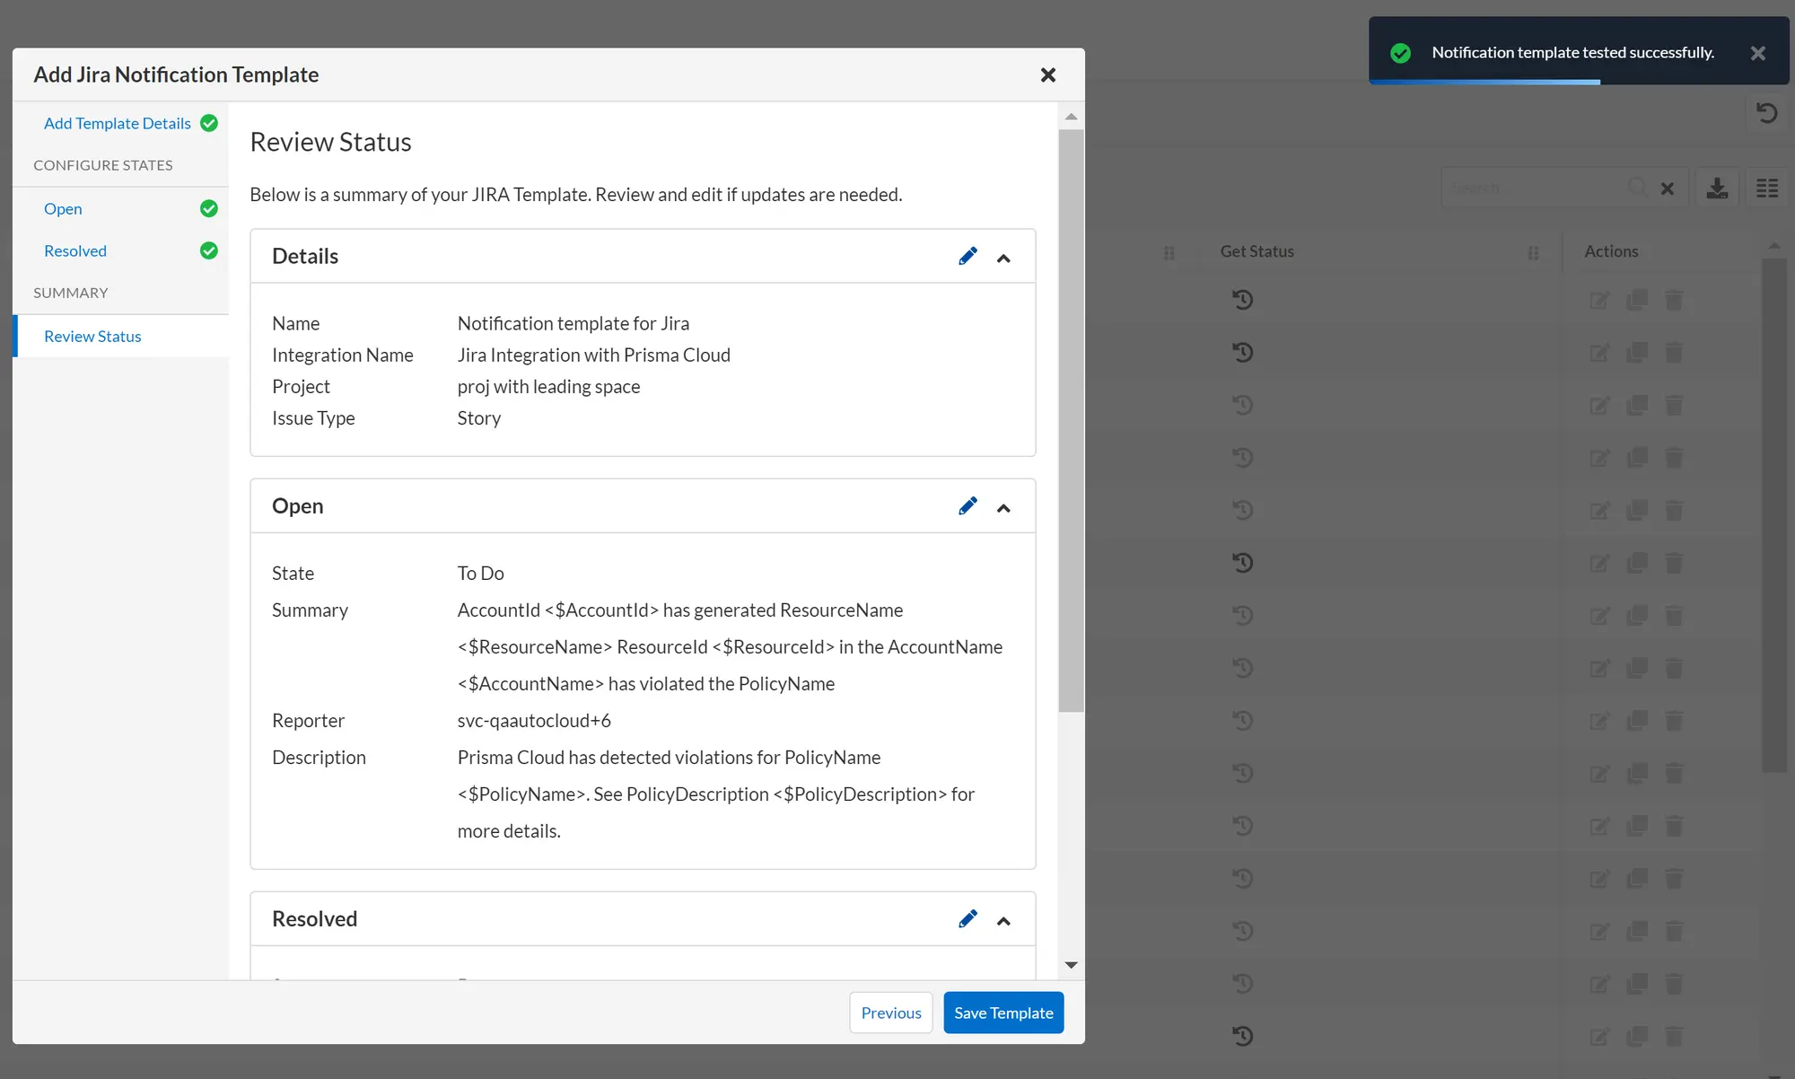Viewport: 1795px width, 1079px height.
Task: Click the refresh icon in background page
Action: pyautogui.click(x=1766, y=113)
